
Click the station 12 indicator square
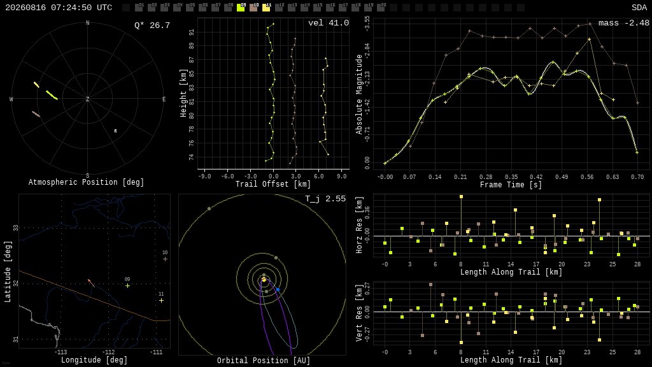click(x=279, y=8)
